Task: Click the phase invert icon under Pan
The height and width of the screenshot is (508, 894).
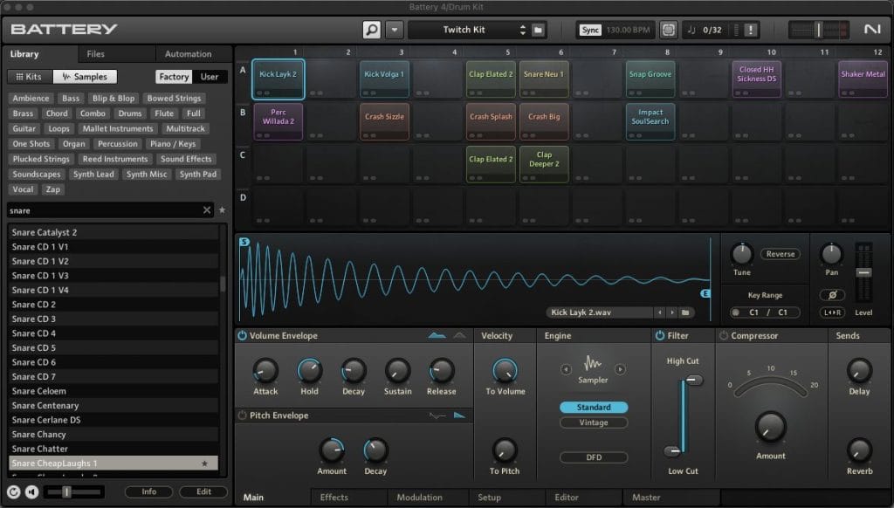Action: [x=832, y=295]
